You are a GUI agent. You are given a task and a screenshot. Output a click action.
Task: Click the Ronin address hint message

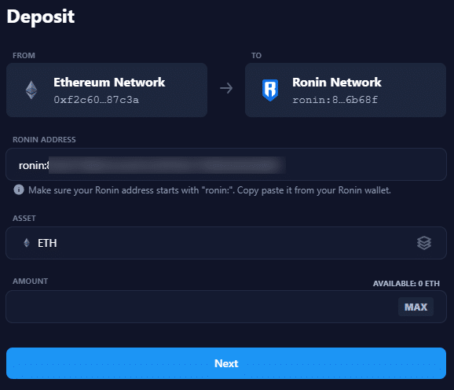click(210, 190)
